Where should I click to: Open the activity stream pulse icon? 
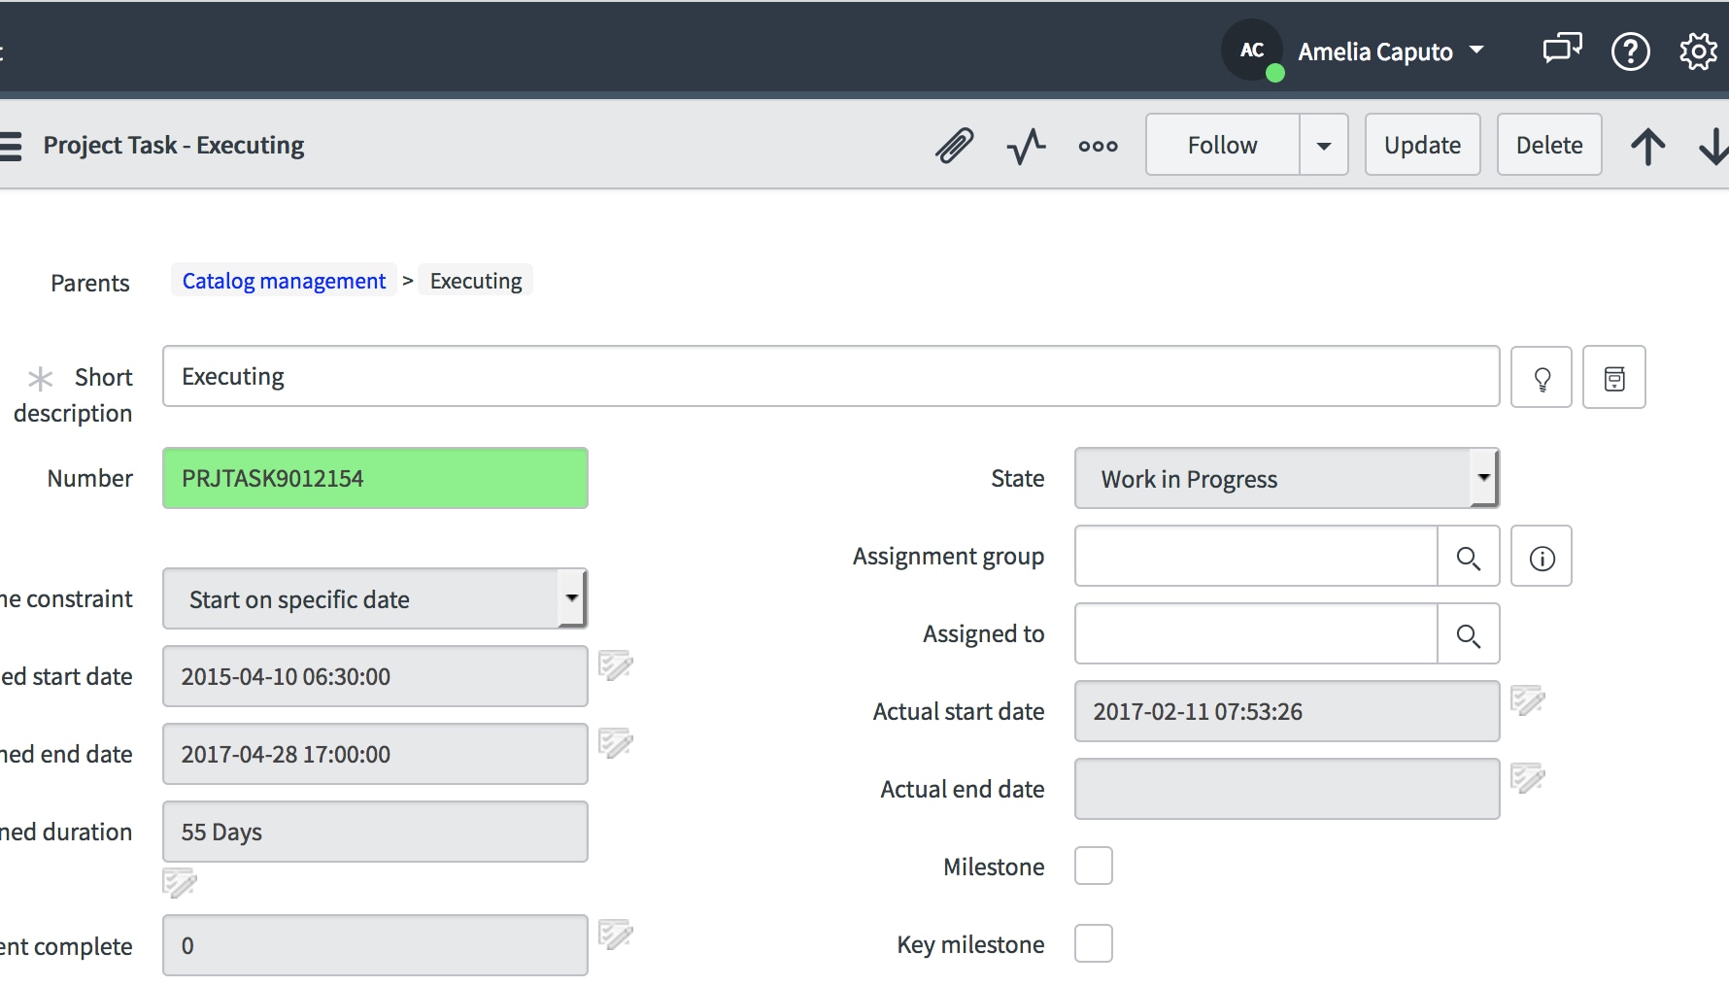click(1027, 146)
